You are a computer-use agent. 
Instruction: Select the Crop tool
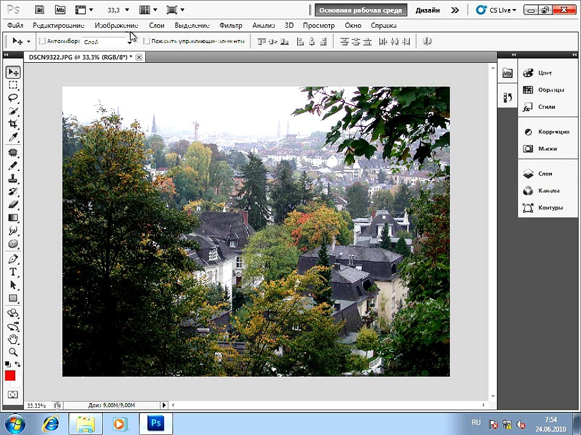tap(13, 123)
